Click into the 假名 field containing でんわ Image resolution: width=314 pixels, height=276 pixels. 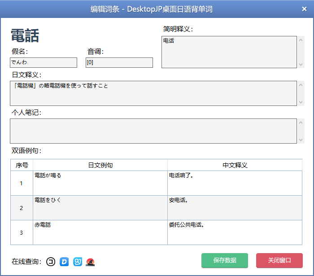click(x=44, y=62)
